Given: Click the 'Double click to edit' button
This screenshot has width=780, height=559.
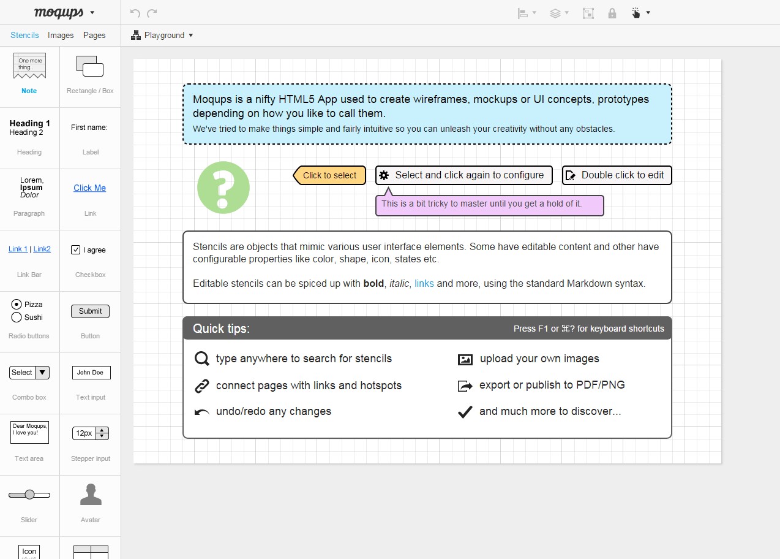Looking at the screenshot, I should coord(617,175).
